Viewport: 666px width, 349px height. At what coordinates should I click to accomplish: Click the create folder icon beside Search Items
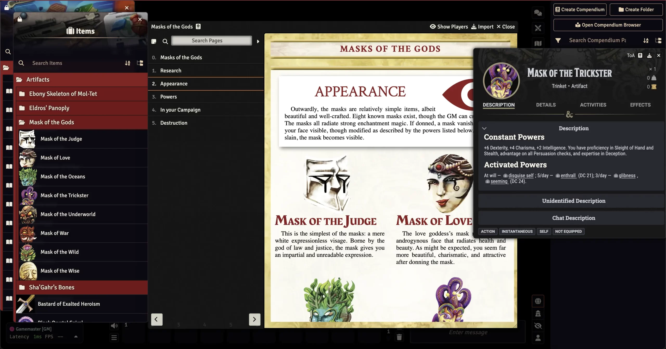coord(140,63)
